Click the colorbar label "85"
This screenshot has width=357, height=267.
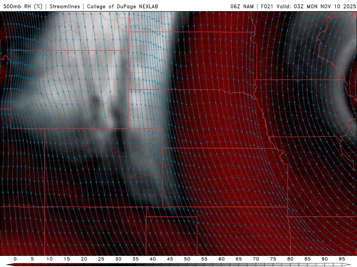click(307, 259)
